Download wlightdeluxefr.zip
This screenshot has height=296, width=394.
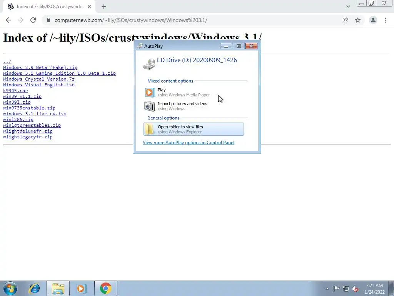click(28, 131)
